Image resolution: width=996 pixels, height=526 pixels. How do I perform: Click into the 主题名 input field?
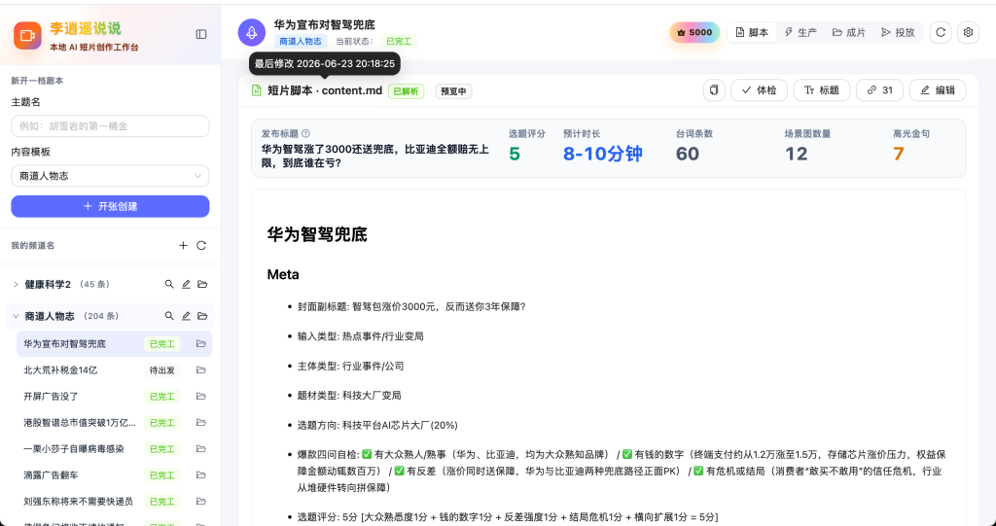(x=110, y=125)
